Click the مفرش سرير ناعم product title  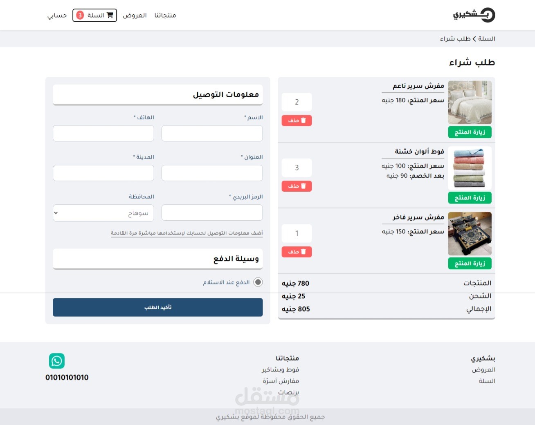pos(418,86)
